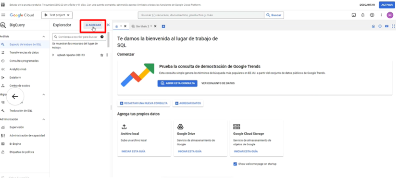
Task: Open the top bar three-dot settings menu
Action: [x=381, y=15]
